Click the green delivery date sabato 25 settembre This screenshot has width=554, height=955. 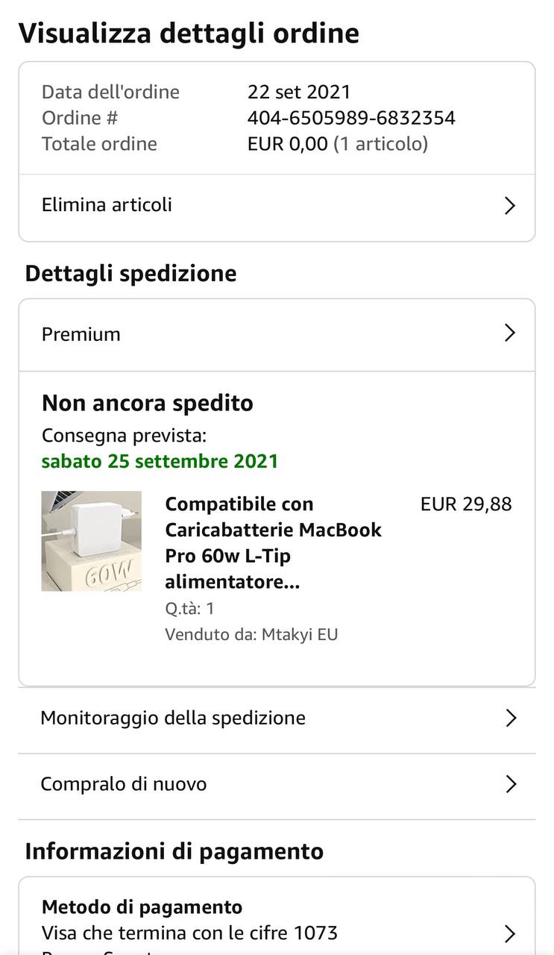(x=160, y=461)
